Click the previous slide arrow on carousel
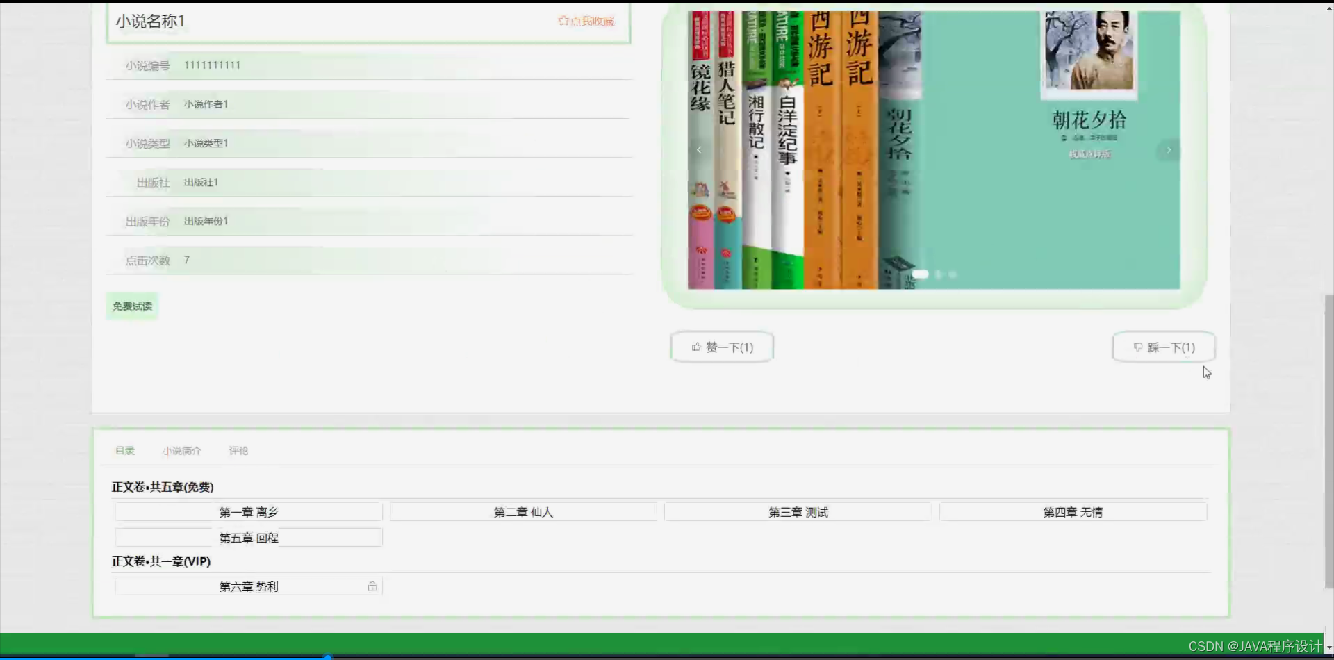The width and height of the screenshot is (1334, 660). [699, 149]
